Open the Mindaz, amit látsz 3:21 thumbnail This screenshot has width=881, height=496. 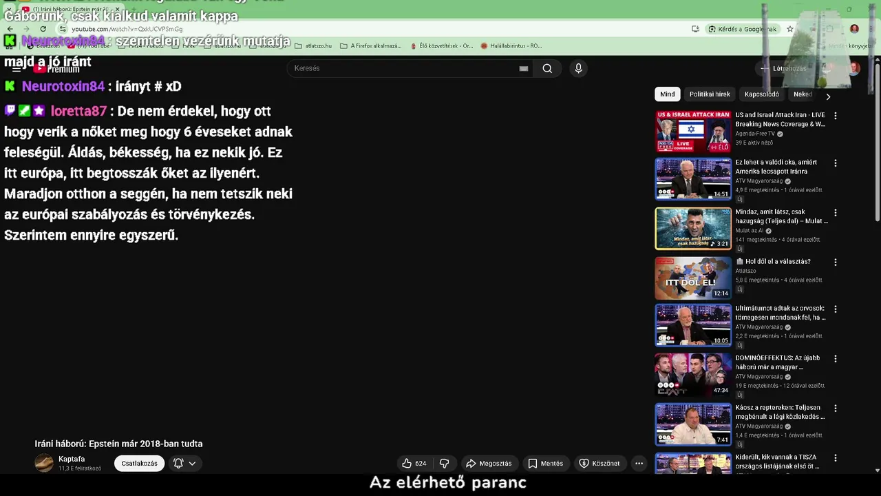click(693, 229)
